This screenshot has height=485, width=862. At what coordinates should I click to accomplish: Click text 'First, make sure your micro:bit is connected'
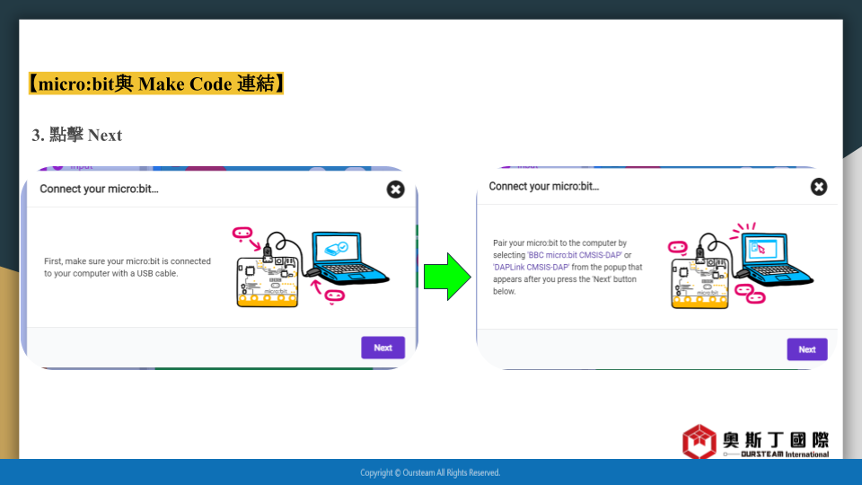click(x=128, y=261)
